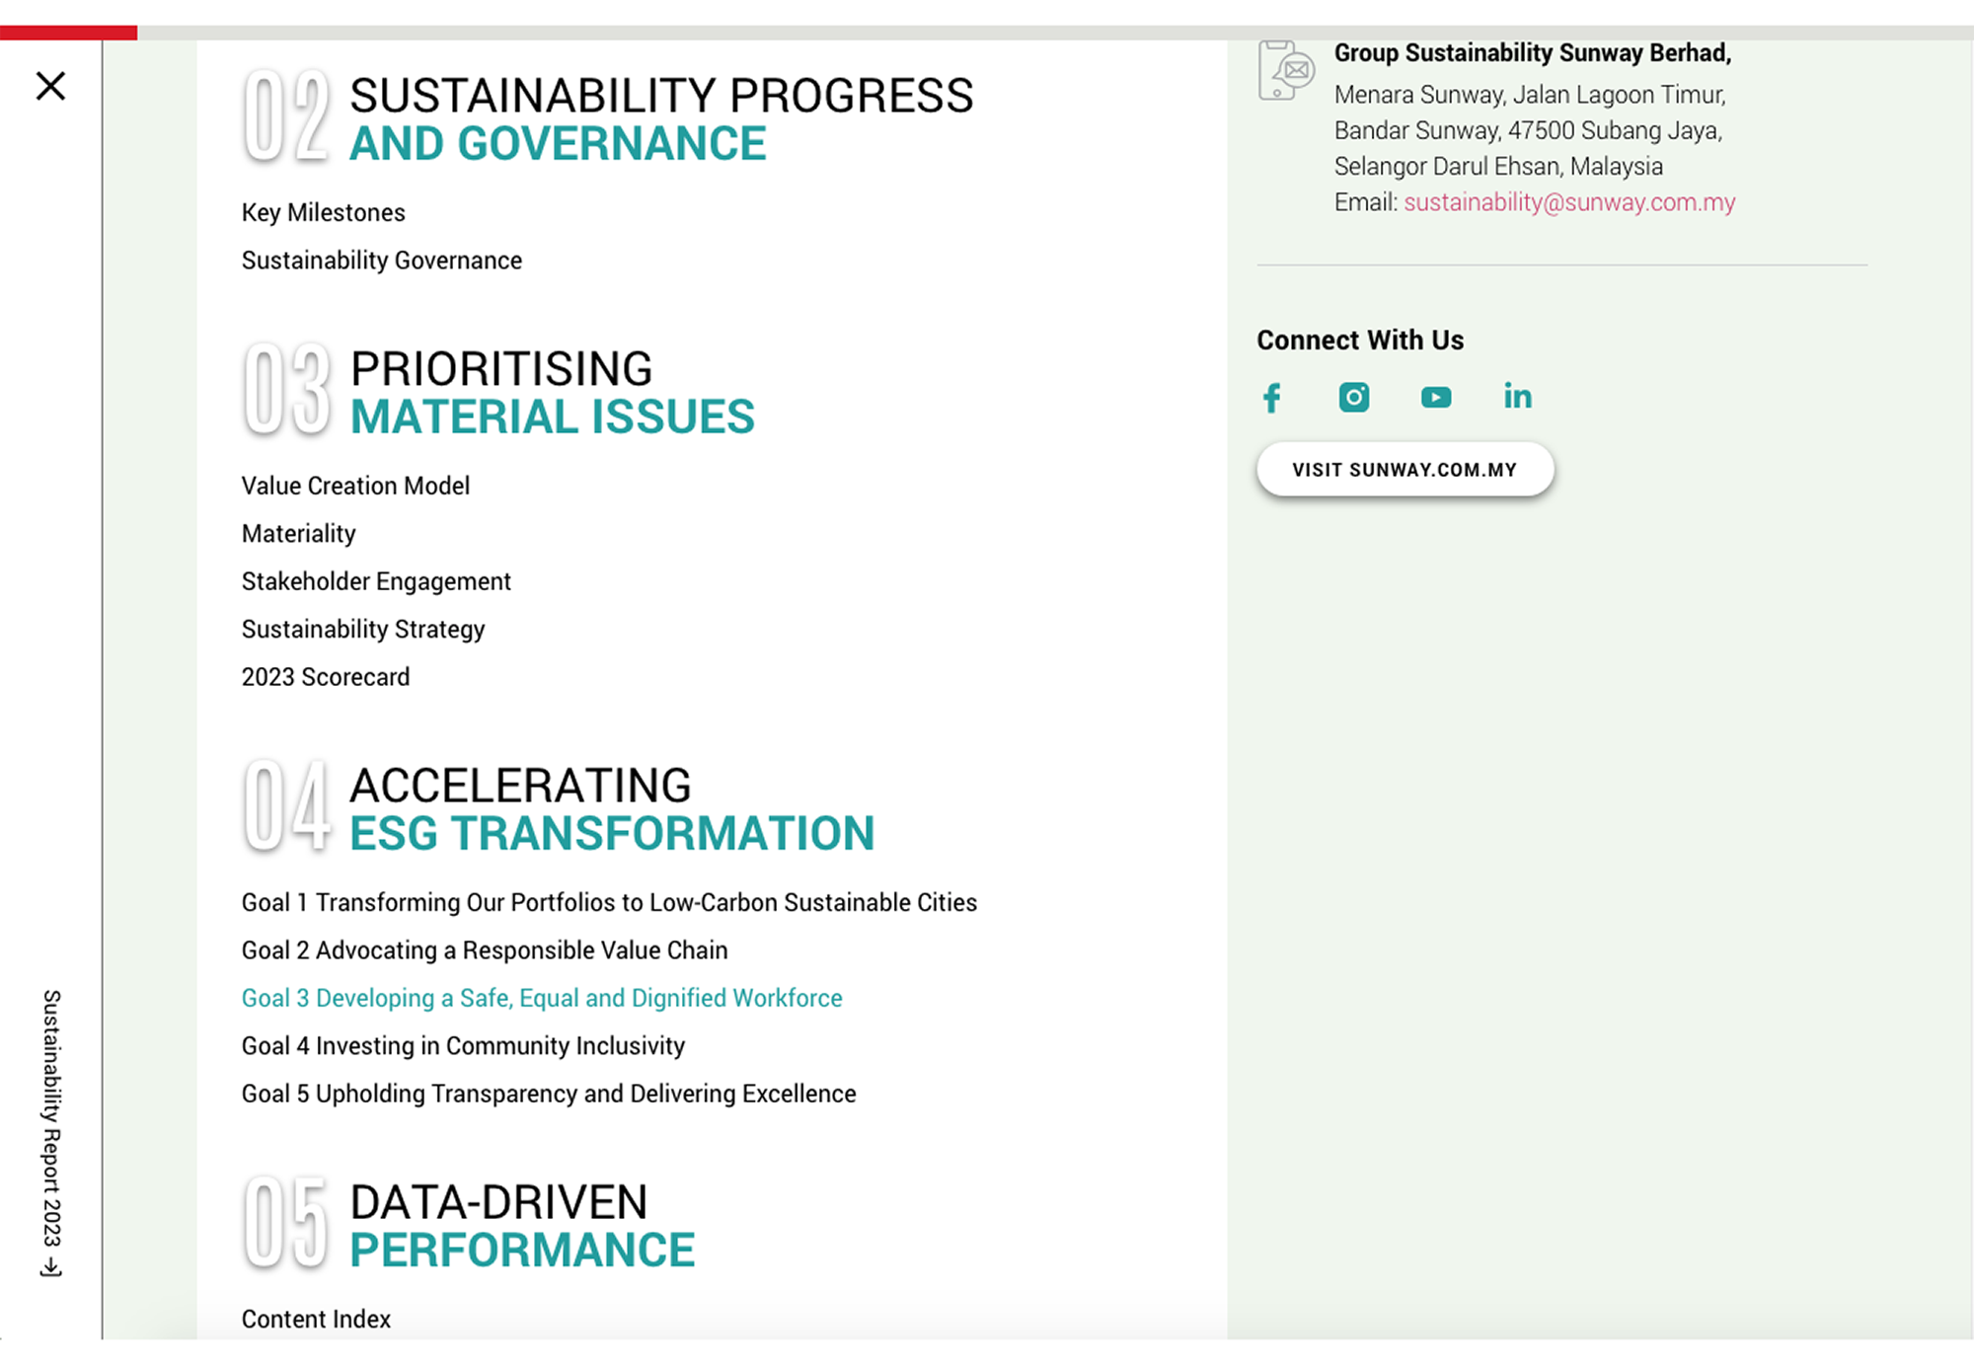This screenshot has width=1974, height=1365.
Task: Open Goal 5 Upholding Transparency item
Action: [x=549, y=1094]
